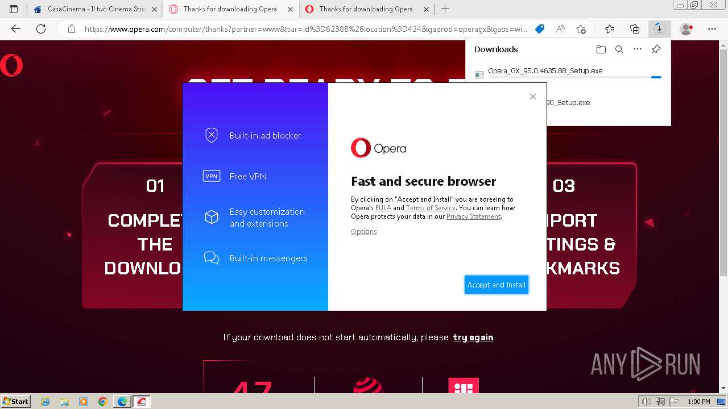
Task: Click the Opera logo in the installer
Action: coord(378,148)
